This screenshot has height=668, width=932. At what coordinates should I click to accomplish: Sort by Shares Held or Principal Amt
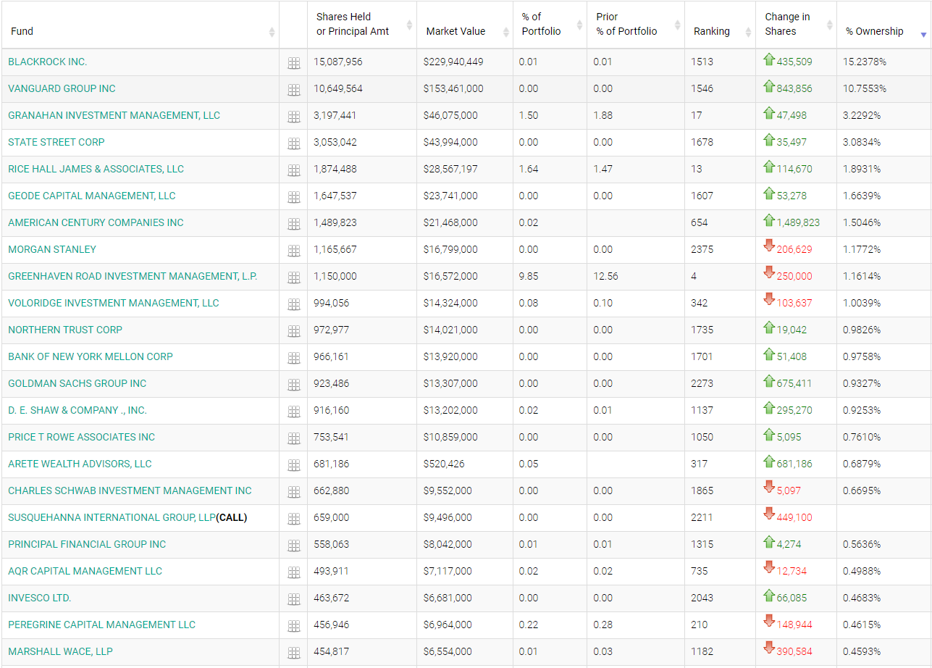pos(362,25)
